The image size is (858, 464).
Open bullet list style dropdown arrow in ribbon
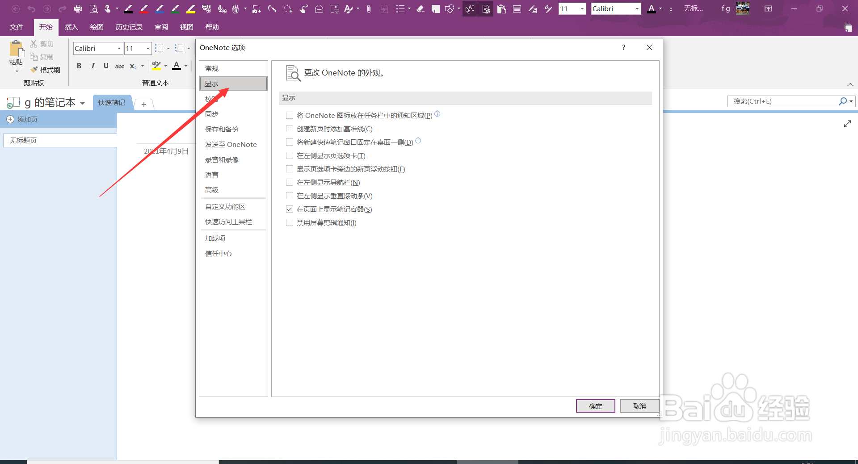point(168,48)
